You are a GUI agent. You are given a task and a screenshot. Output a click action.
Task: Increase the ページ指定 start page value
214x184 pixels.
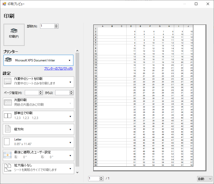coord(41,91)
